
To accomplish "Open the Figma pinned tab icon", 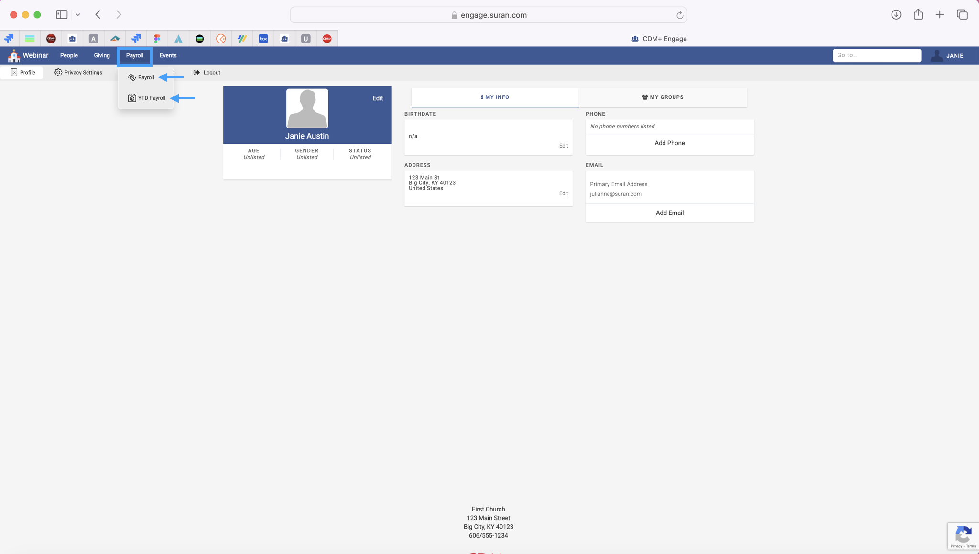I will pyautogui.click(x=157, y=39).
